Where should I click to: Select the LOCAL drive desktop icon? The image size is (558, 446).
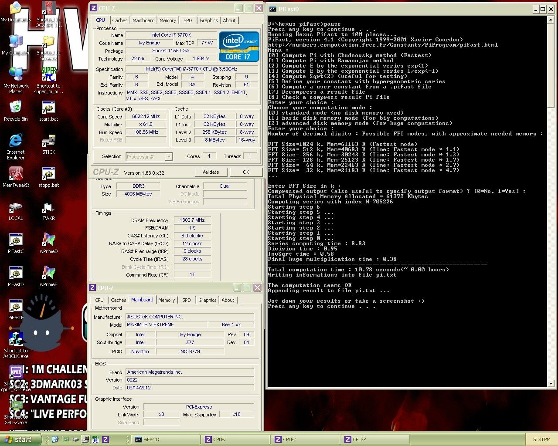16,210
